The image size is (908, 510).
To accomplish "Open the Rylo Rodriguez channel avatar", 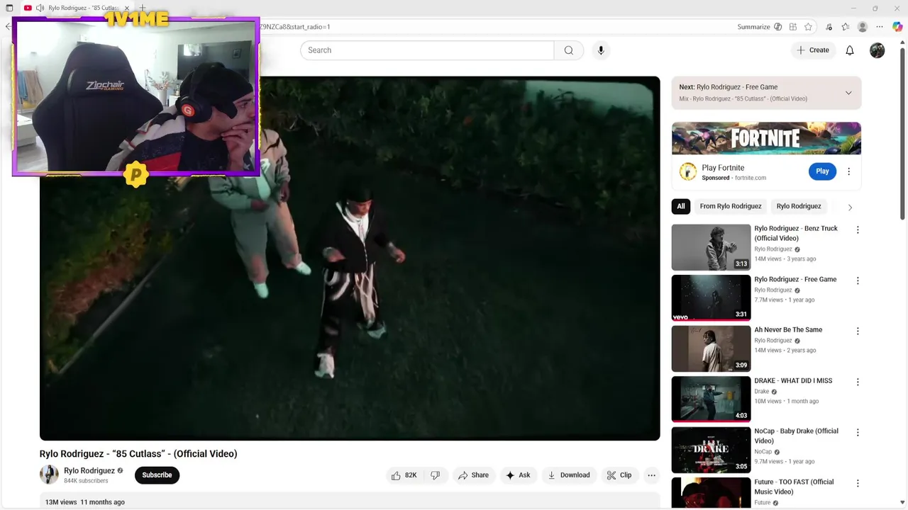I will 49,475.
